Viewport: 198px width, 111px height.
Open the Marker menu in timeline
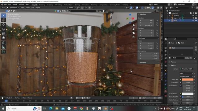[30, 98]
